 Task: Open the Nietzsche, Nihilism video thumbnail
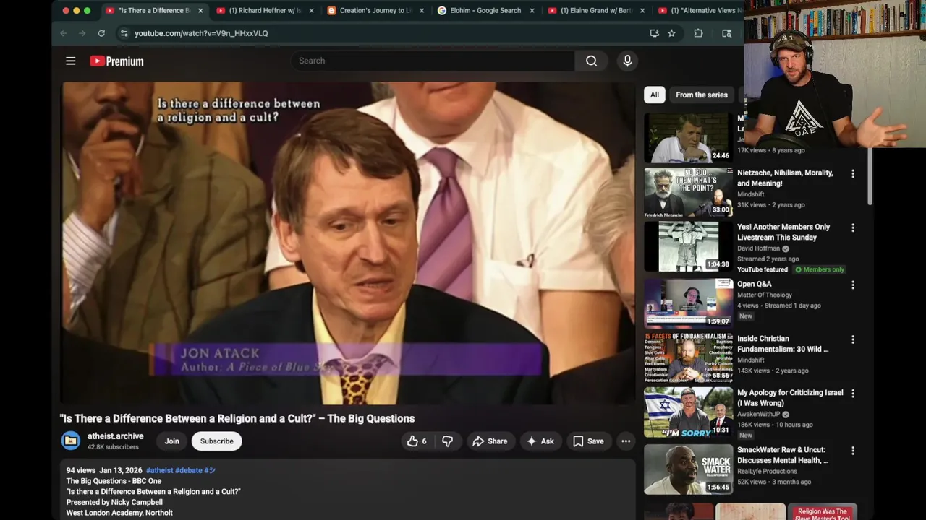[x=688, y=191]
